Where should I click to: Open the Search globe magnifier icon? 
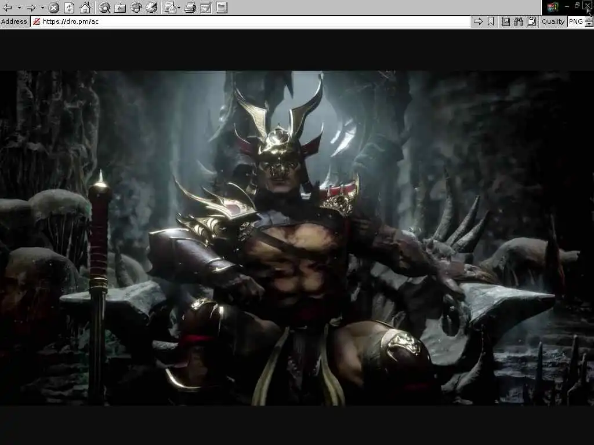[x=104, y=7]
